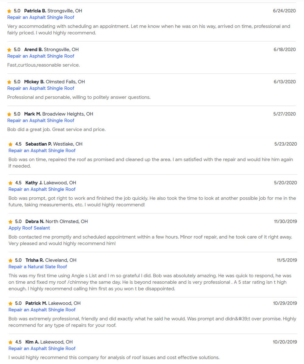Click the star icon next to Sebastian P.

tap(11, 144)
